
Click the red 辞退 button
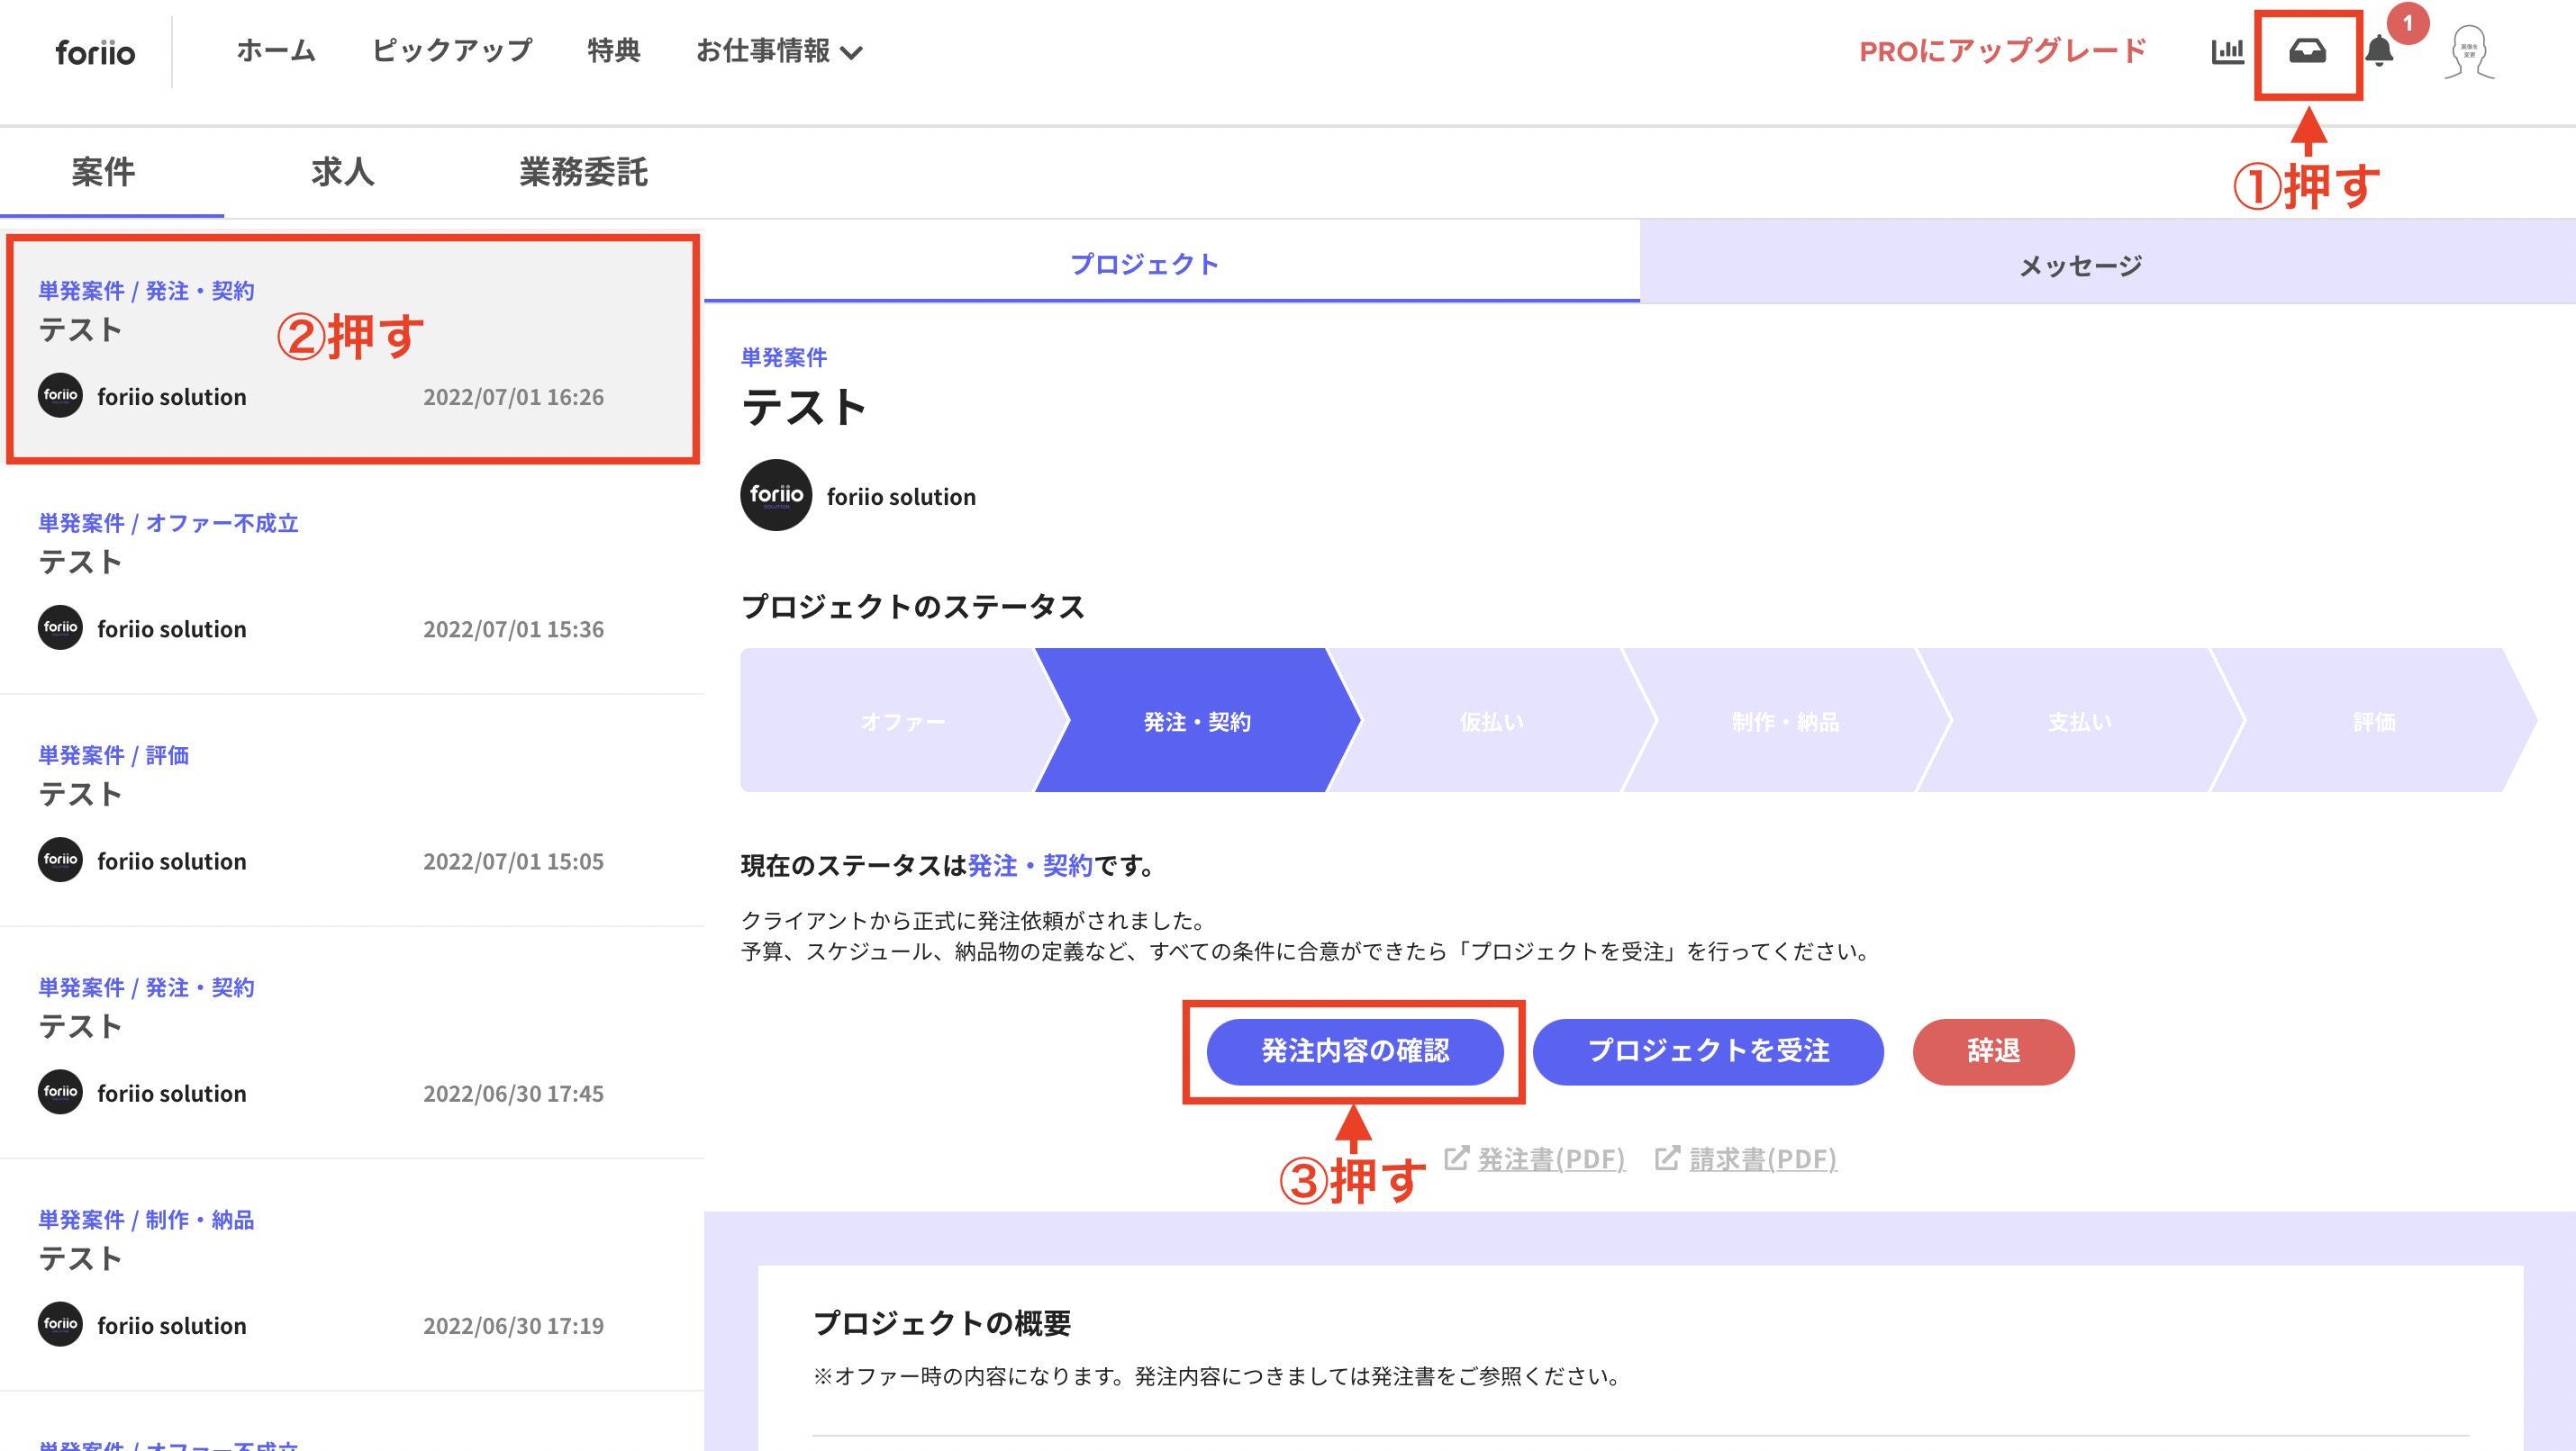(x=1993, y=1051)
